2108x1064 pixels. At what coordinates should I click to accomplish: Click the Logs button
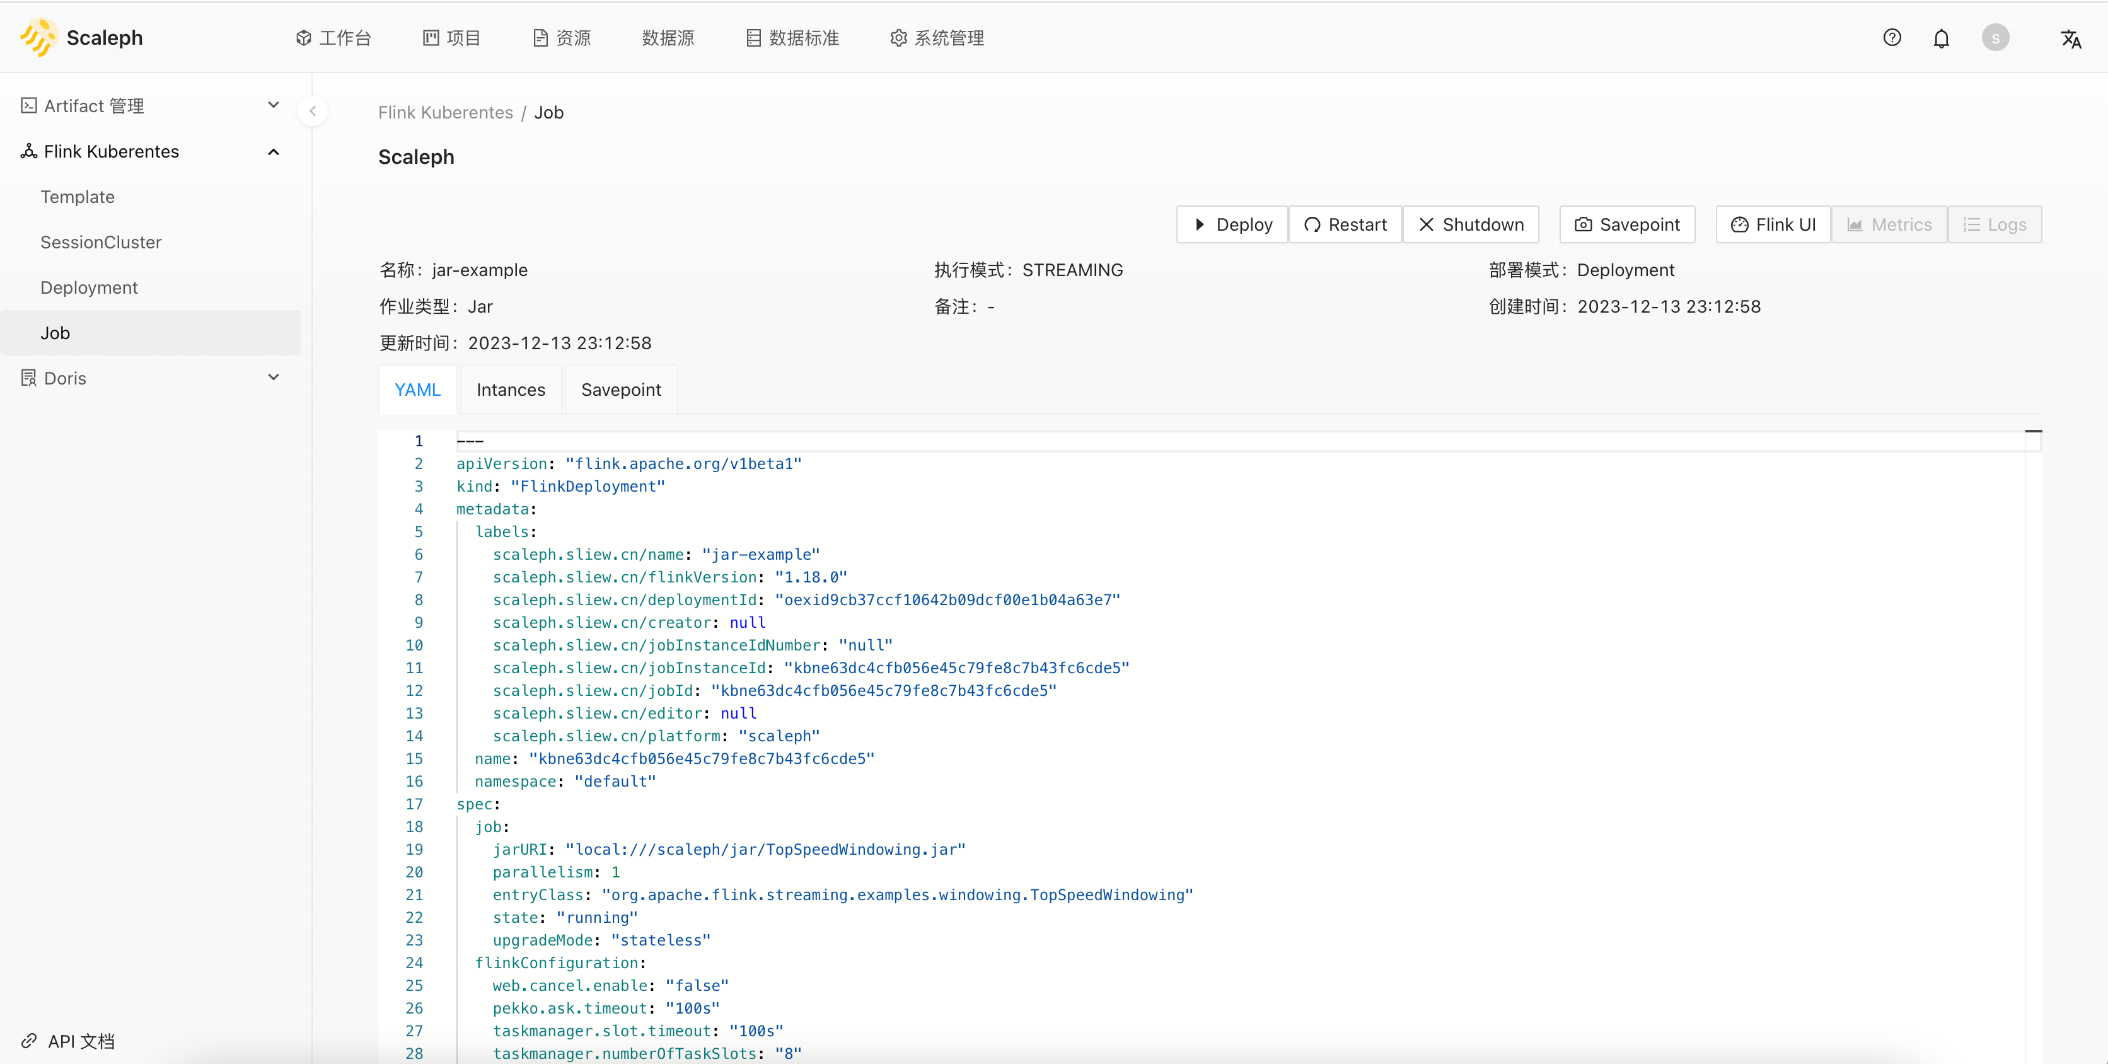pos(1995,224)
